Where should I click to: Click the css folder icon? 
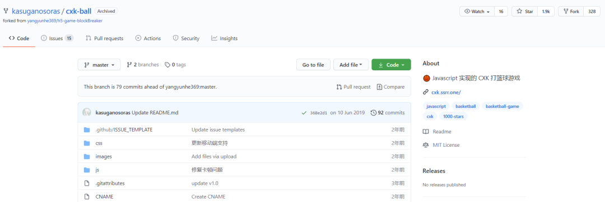pyautogui.click(x=87, y=143)
